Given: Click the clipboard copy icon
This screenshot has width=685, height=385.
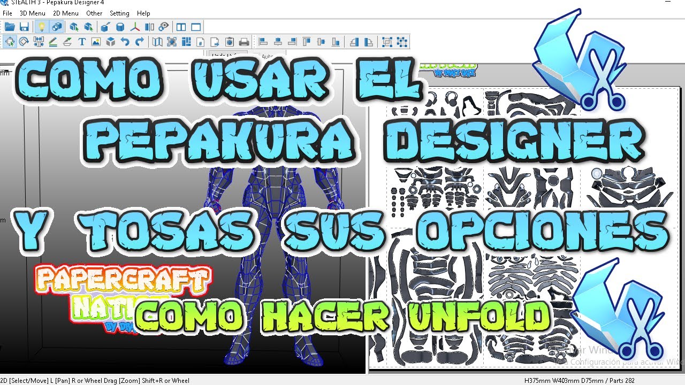Looking at the screenshot, I should [230, 42].
